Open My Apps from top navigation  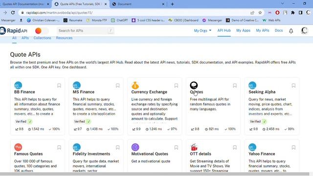243,30
